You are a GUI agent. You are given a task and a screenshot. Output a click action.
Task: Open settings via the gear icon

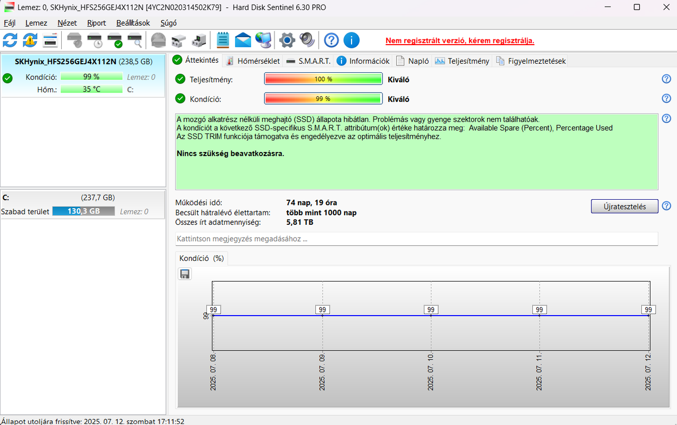(287, 40)
